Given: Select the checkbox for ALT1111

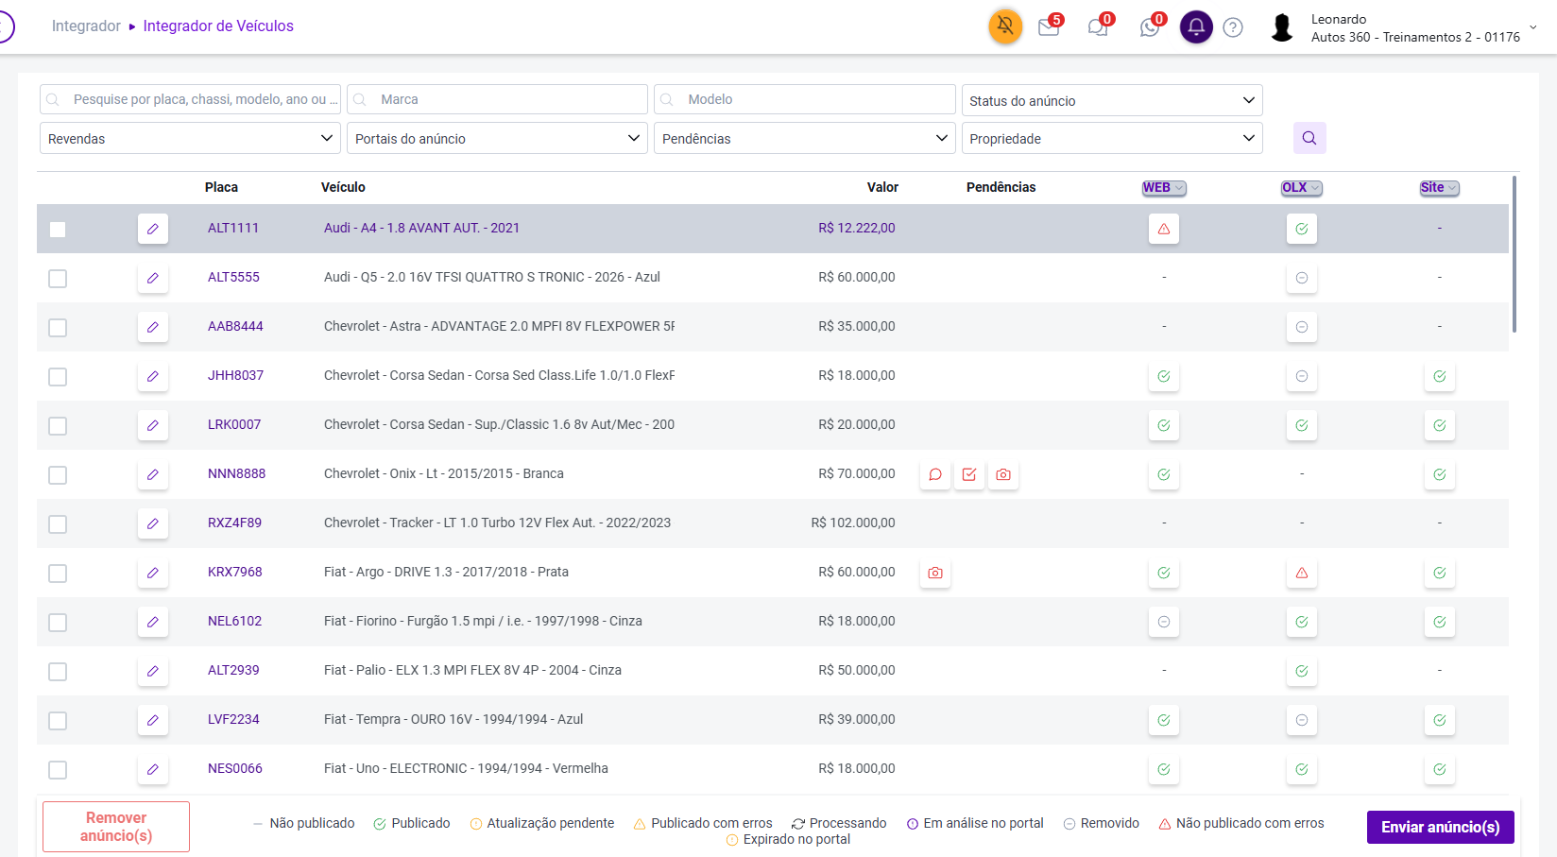Looking at the screenshot, I should pos(58,230).
